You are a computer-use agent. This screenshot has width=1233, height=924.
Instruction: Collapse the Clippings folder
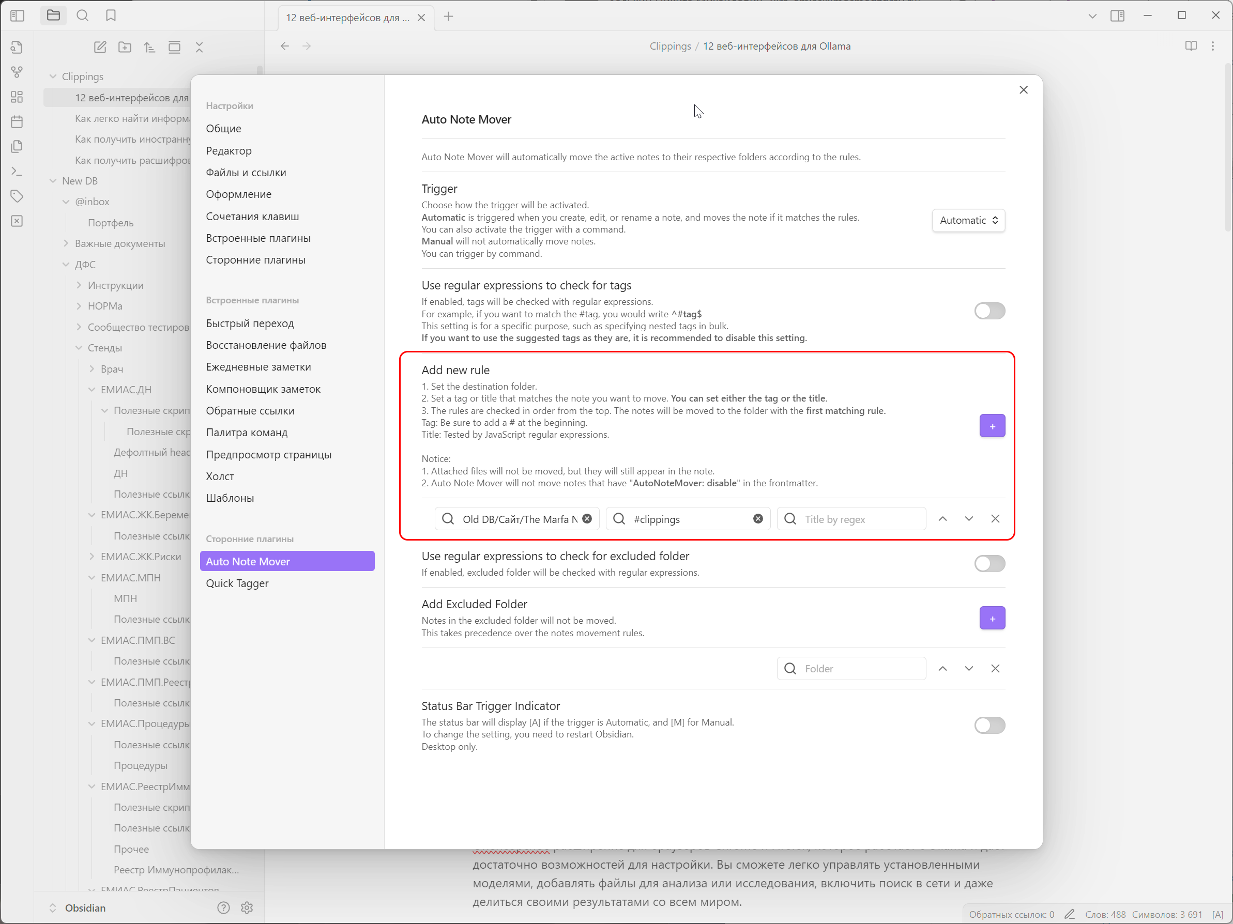tap(54, 76)
